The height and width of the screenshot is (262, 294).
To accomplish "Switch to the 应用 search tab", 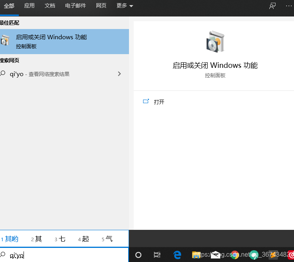I will [x=29, y=5].
